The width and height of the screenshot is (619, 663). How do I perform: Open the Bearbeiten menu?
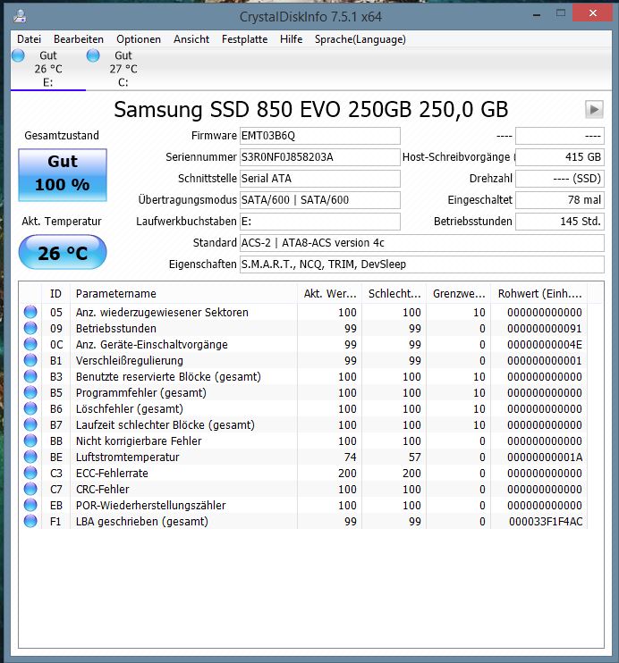[79, 39]
